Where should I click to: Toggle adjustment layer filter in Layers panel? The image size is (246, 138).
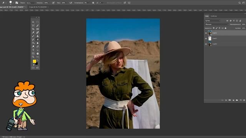click(x=231, y=21)
